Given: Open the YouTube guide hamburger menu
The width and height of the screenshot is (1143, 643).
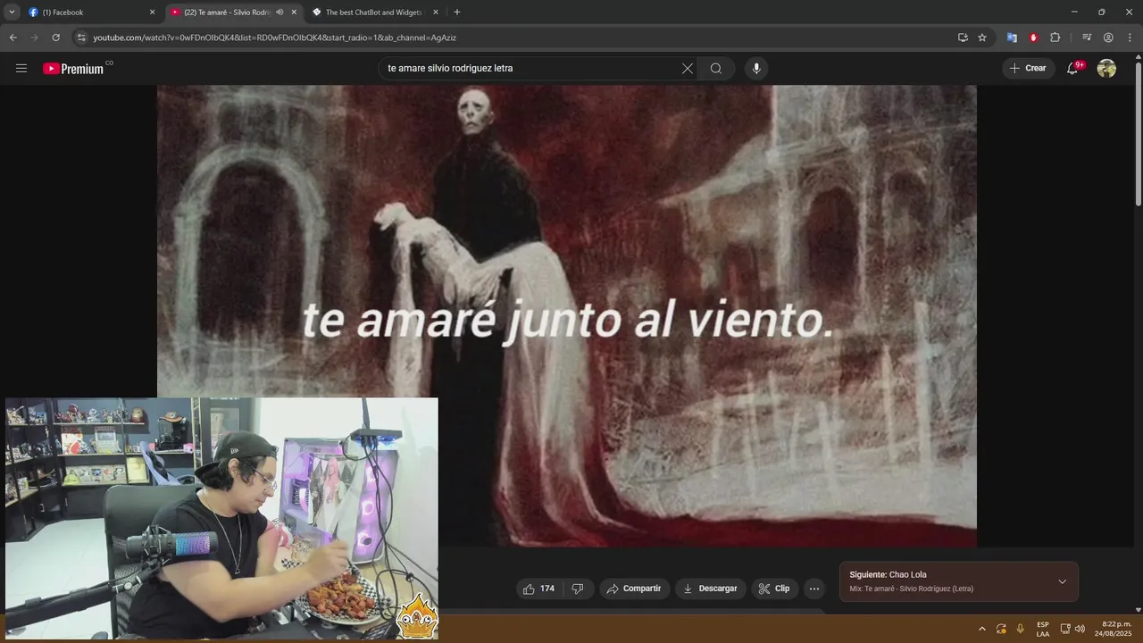Looking at the screenshot, I should tap(21, 68).
